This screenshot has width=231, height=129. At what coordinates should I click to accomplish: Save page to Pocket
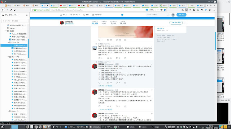pyautogui.click(x=161, y=10)
